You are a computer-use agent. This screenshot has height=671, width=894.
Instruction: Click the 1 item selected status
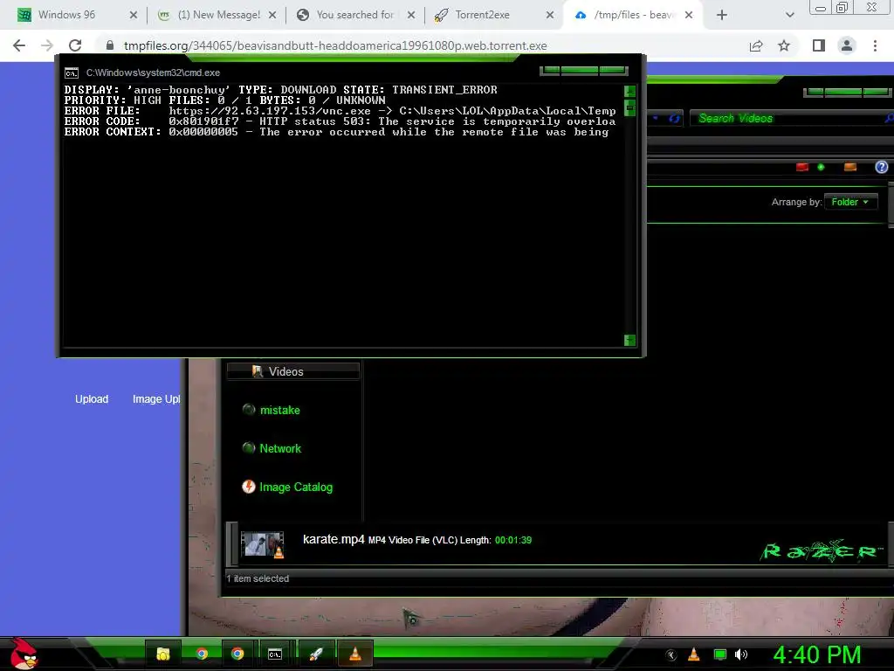click(x=258, y=578)
